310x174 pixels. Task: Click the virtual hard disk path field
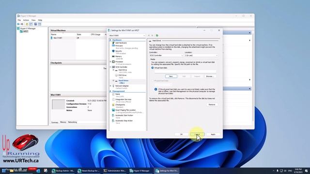tap(185, 72)
